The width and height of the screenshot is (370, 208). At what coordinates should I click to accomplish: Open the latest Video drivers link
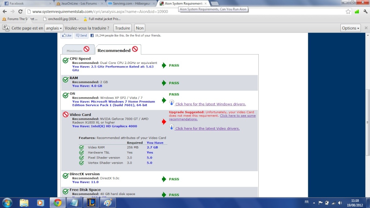[207, 129]
